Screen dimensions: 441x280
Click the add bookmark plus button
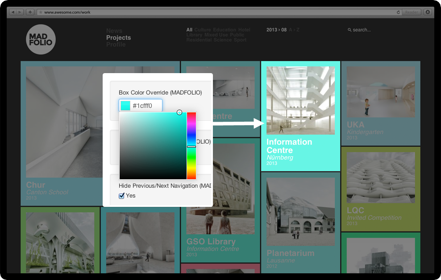[30, 12]
